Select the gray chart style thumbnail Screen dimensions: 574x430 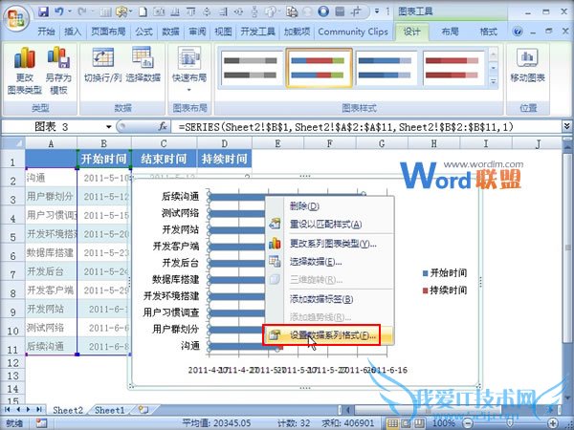click(x=251, y=69)
